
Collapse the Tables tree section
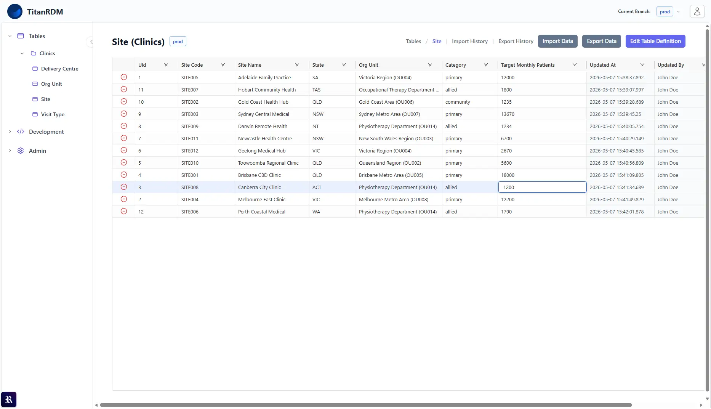pyautogui.click(x=10, y=36)
